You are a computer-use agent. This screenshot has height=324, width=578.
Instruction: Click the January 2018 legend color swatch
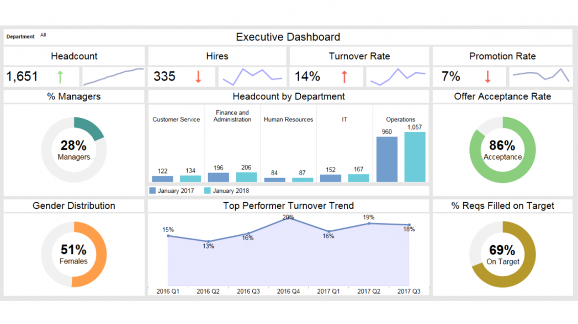pyautogui.click(x=208, y=191)
